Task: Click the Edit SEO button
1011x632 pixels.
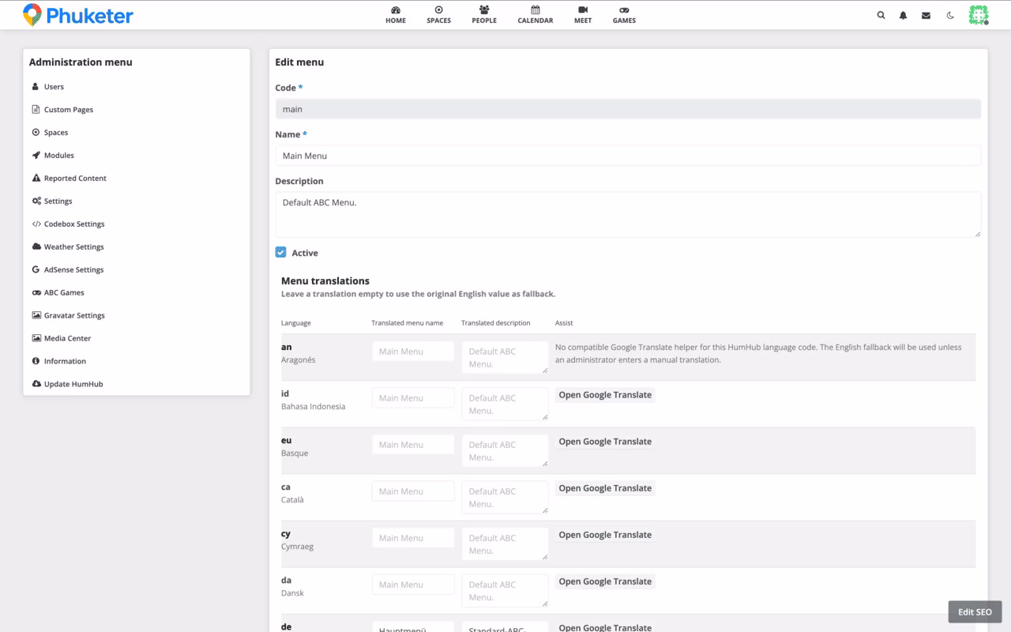Action: coord(975,612)
